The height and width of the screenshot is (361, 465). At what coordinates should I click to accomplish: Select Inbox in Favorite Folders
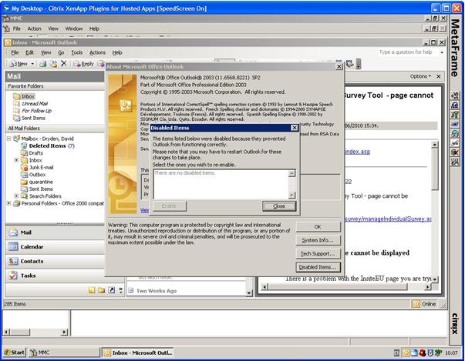24,96
